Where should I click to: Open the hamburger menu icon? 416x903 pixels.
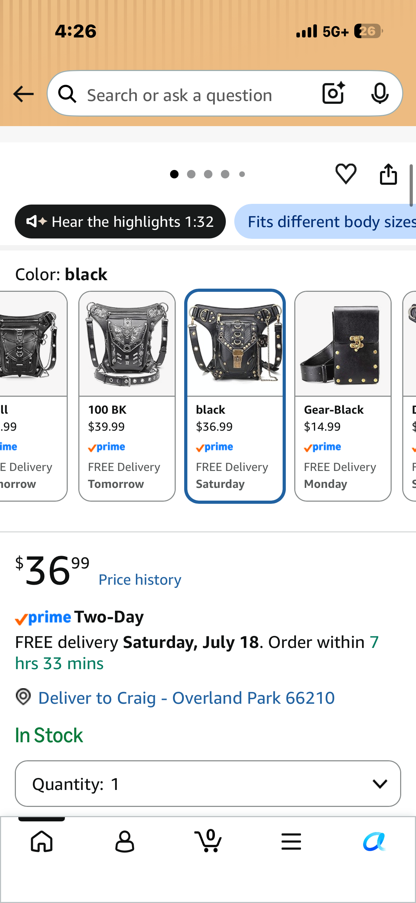click(x=291, y=841)
